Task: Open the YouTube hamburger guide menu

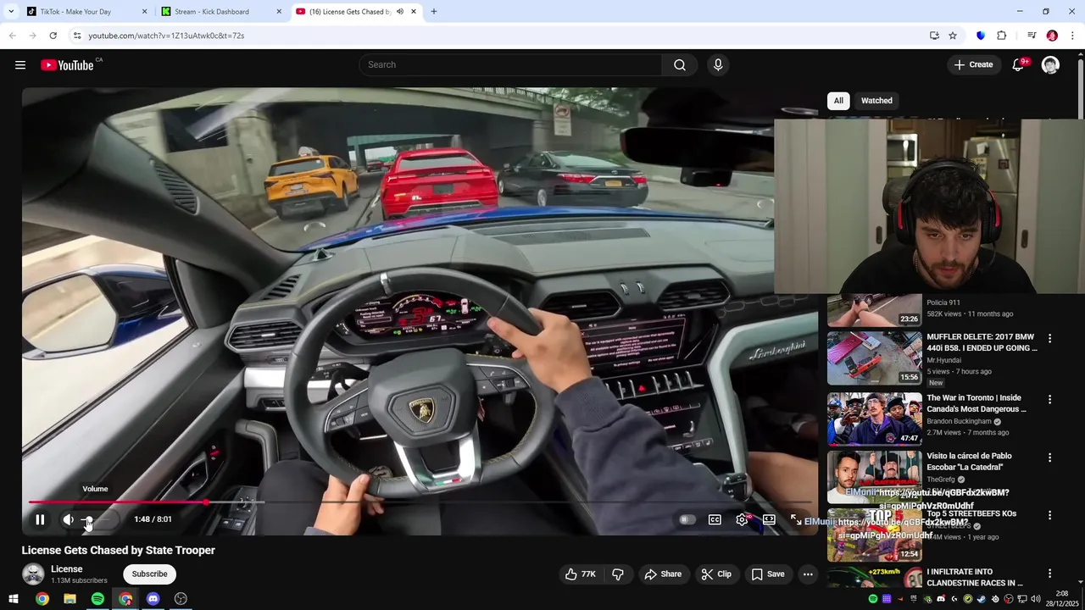Action: pyautogui.click(x=20, y=65)
